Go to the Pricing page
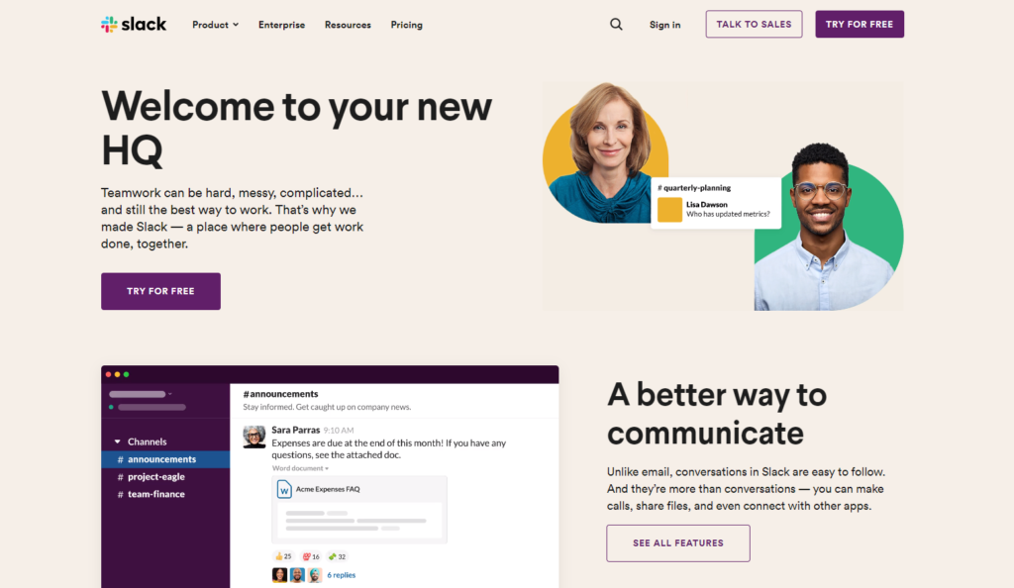Screen dimensions: 1014x588 click(x=406, y=25)
